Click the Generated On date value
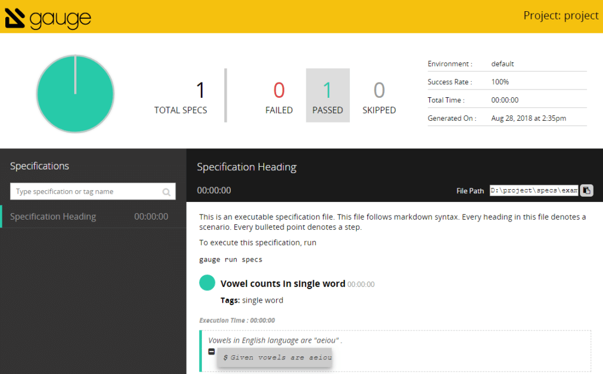 point(528,118)
